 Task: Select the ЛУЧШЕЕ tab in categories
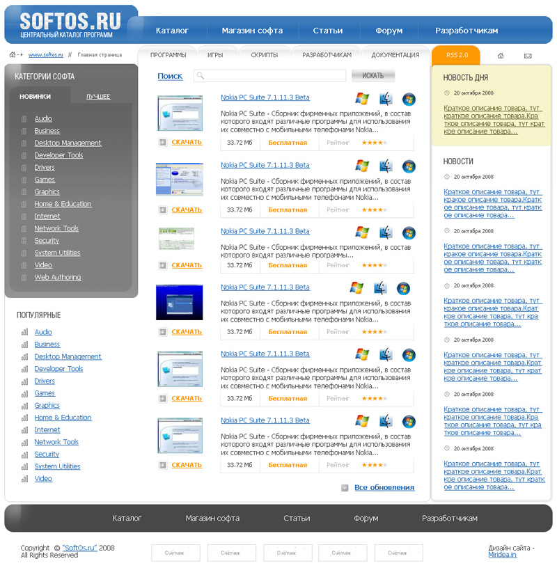click(98, 97)
